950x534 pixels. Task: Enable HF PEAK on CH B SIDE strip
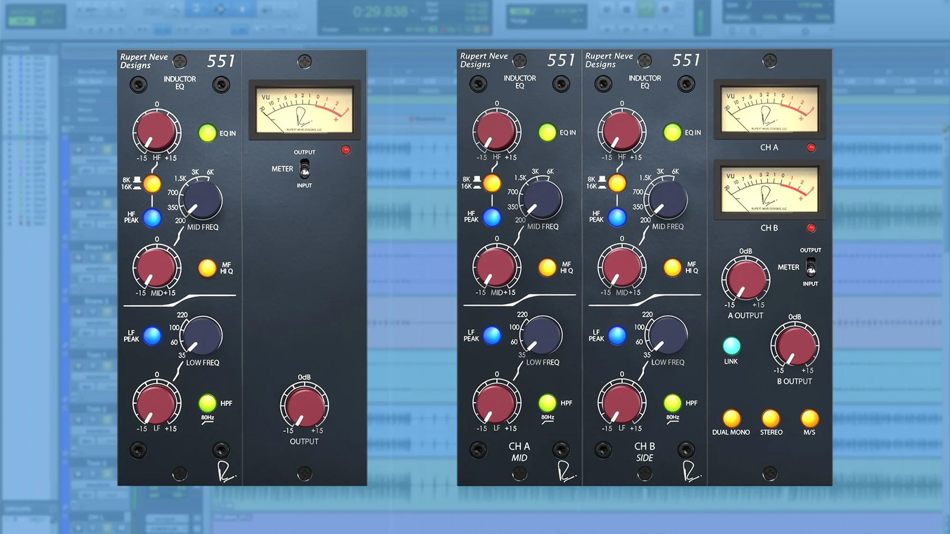pyautogui.click(x=617, y=218)
